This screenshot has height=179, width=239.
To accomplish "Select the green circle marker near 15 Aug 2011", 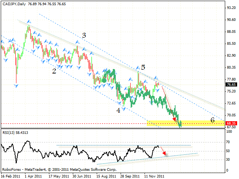I will (105, 80).
